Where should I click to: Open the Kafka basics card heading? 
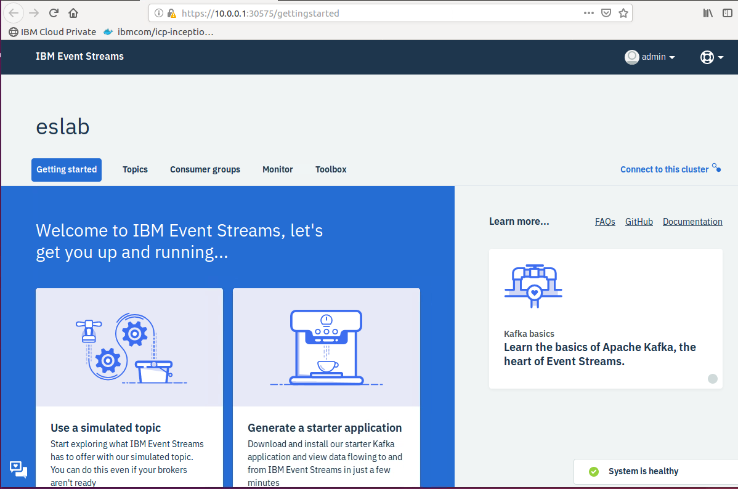[599, 354]
